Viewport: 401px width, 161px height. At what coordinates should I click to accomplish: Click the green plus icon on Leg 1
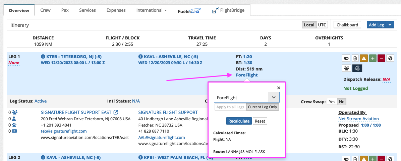click(373, 58)
